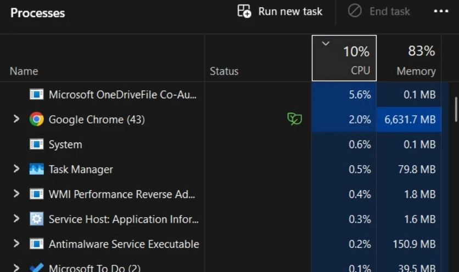The image size is (459, 272).
Task: Click the Microsoft OneDriveFile Co-Author icon
Action: 36,94
